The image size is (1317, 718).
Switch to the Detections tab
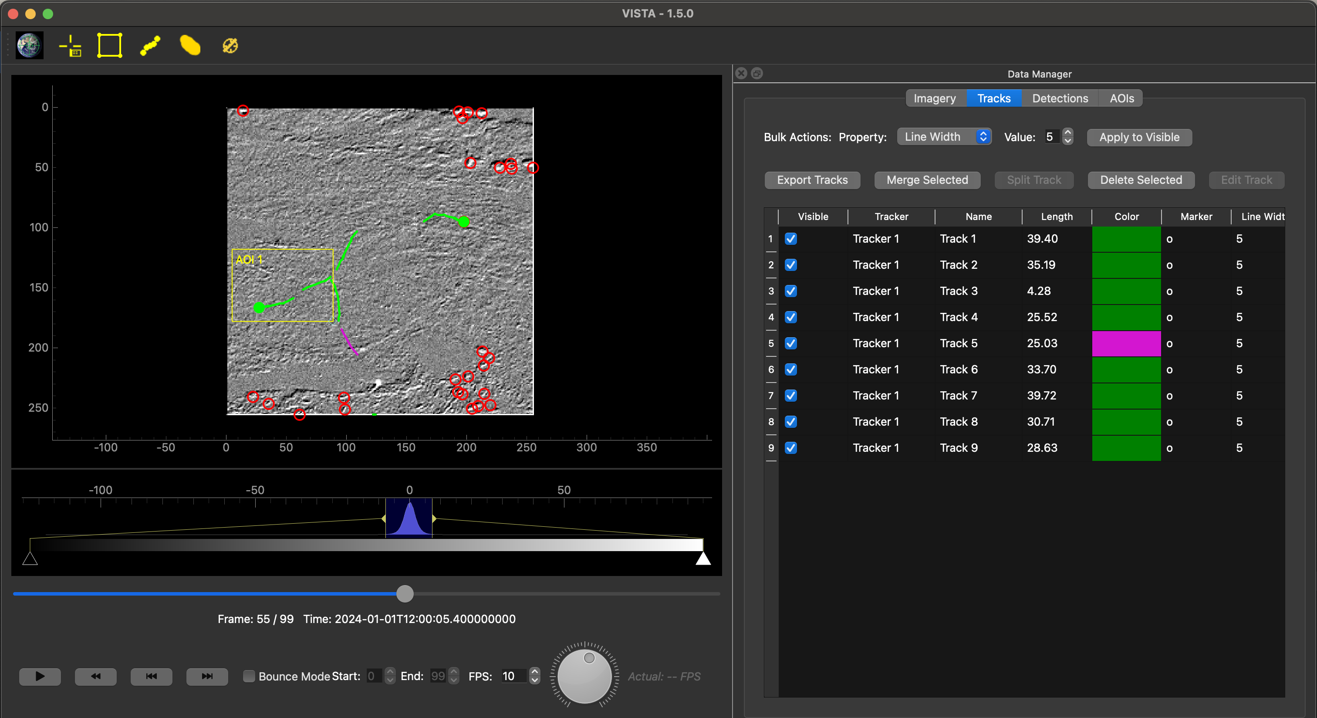pos(1060,98)
